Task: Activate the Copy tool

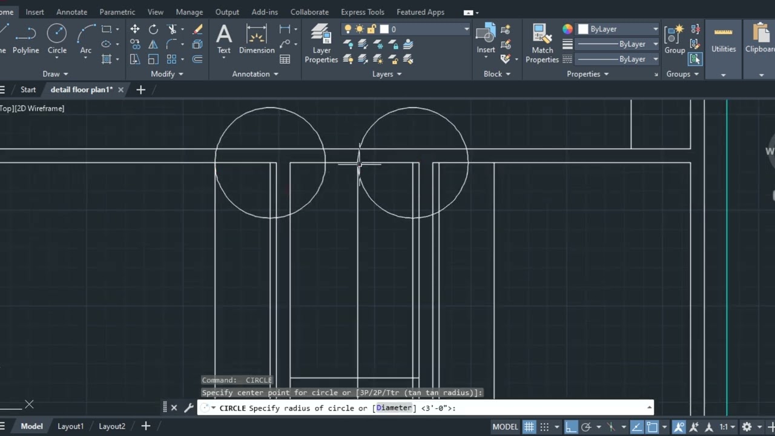Action: 134,44
